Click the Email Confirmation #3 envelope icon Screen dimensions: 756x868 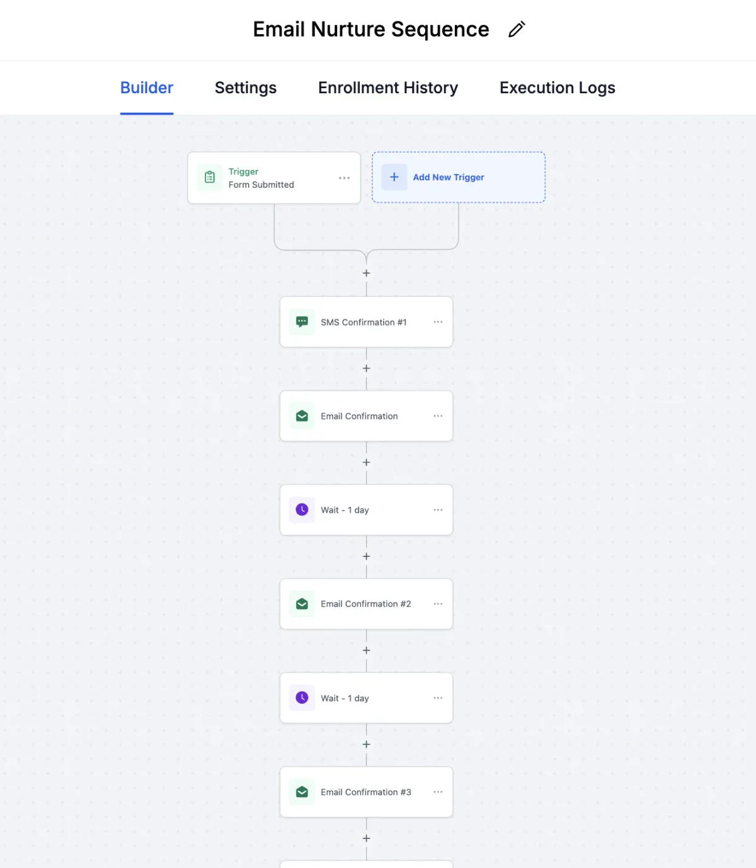(302, 792)
